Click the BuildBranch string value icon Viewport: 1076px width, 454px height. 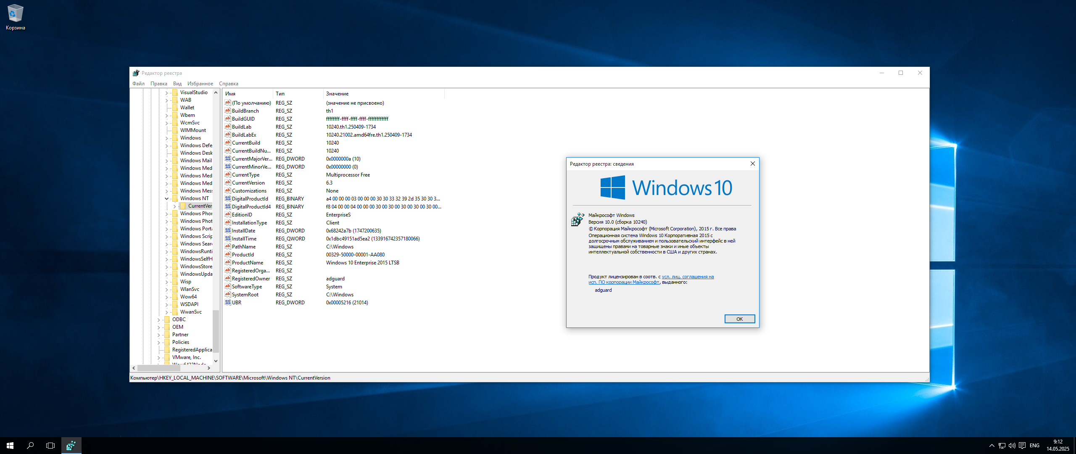[228, 111]
